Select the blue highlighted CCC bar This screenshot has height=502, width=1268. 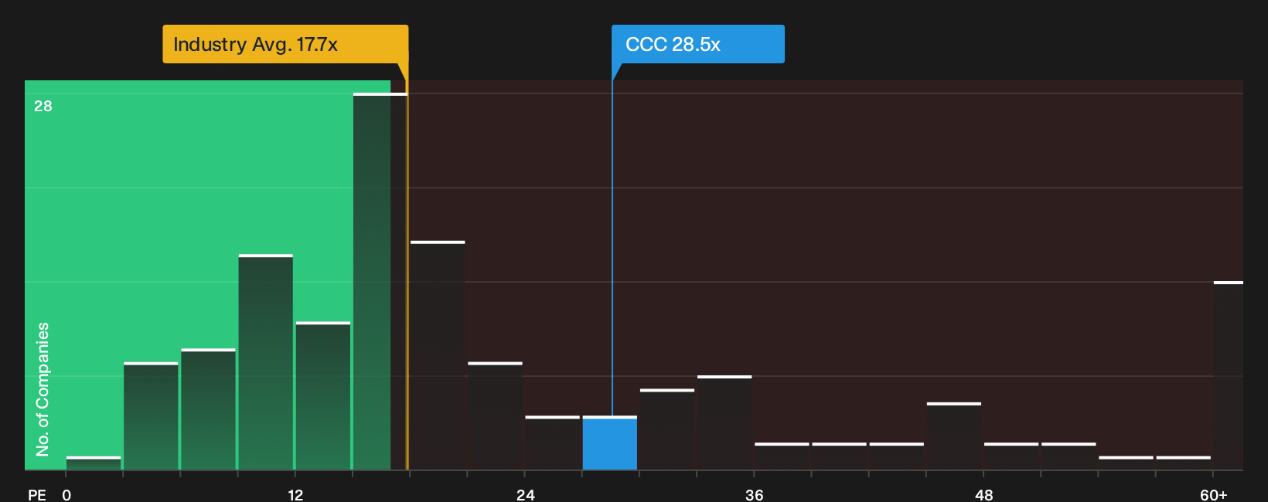610,443
